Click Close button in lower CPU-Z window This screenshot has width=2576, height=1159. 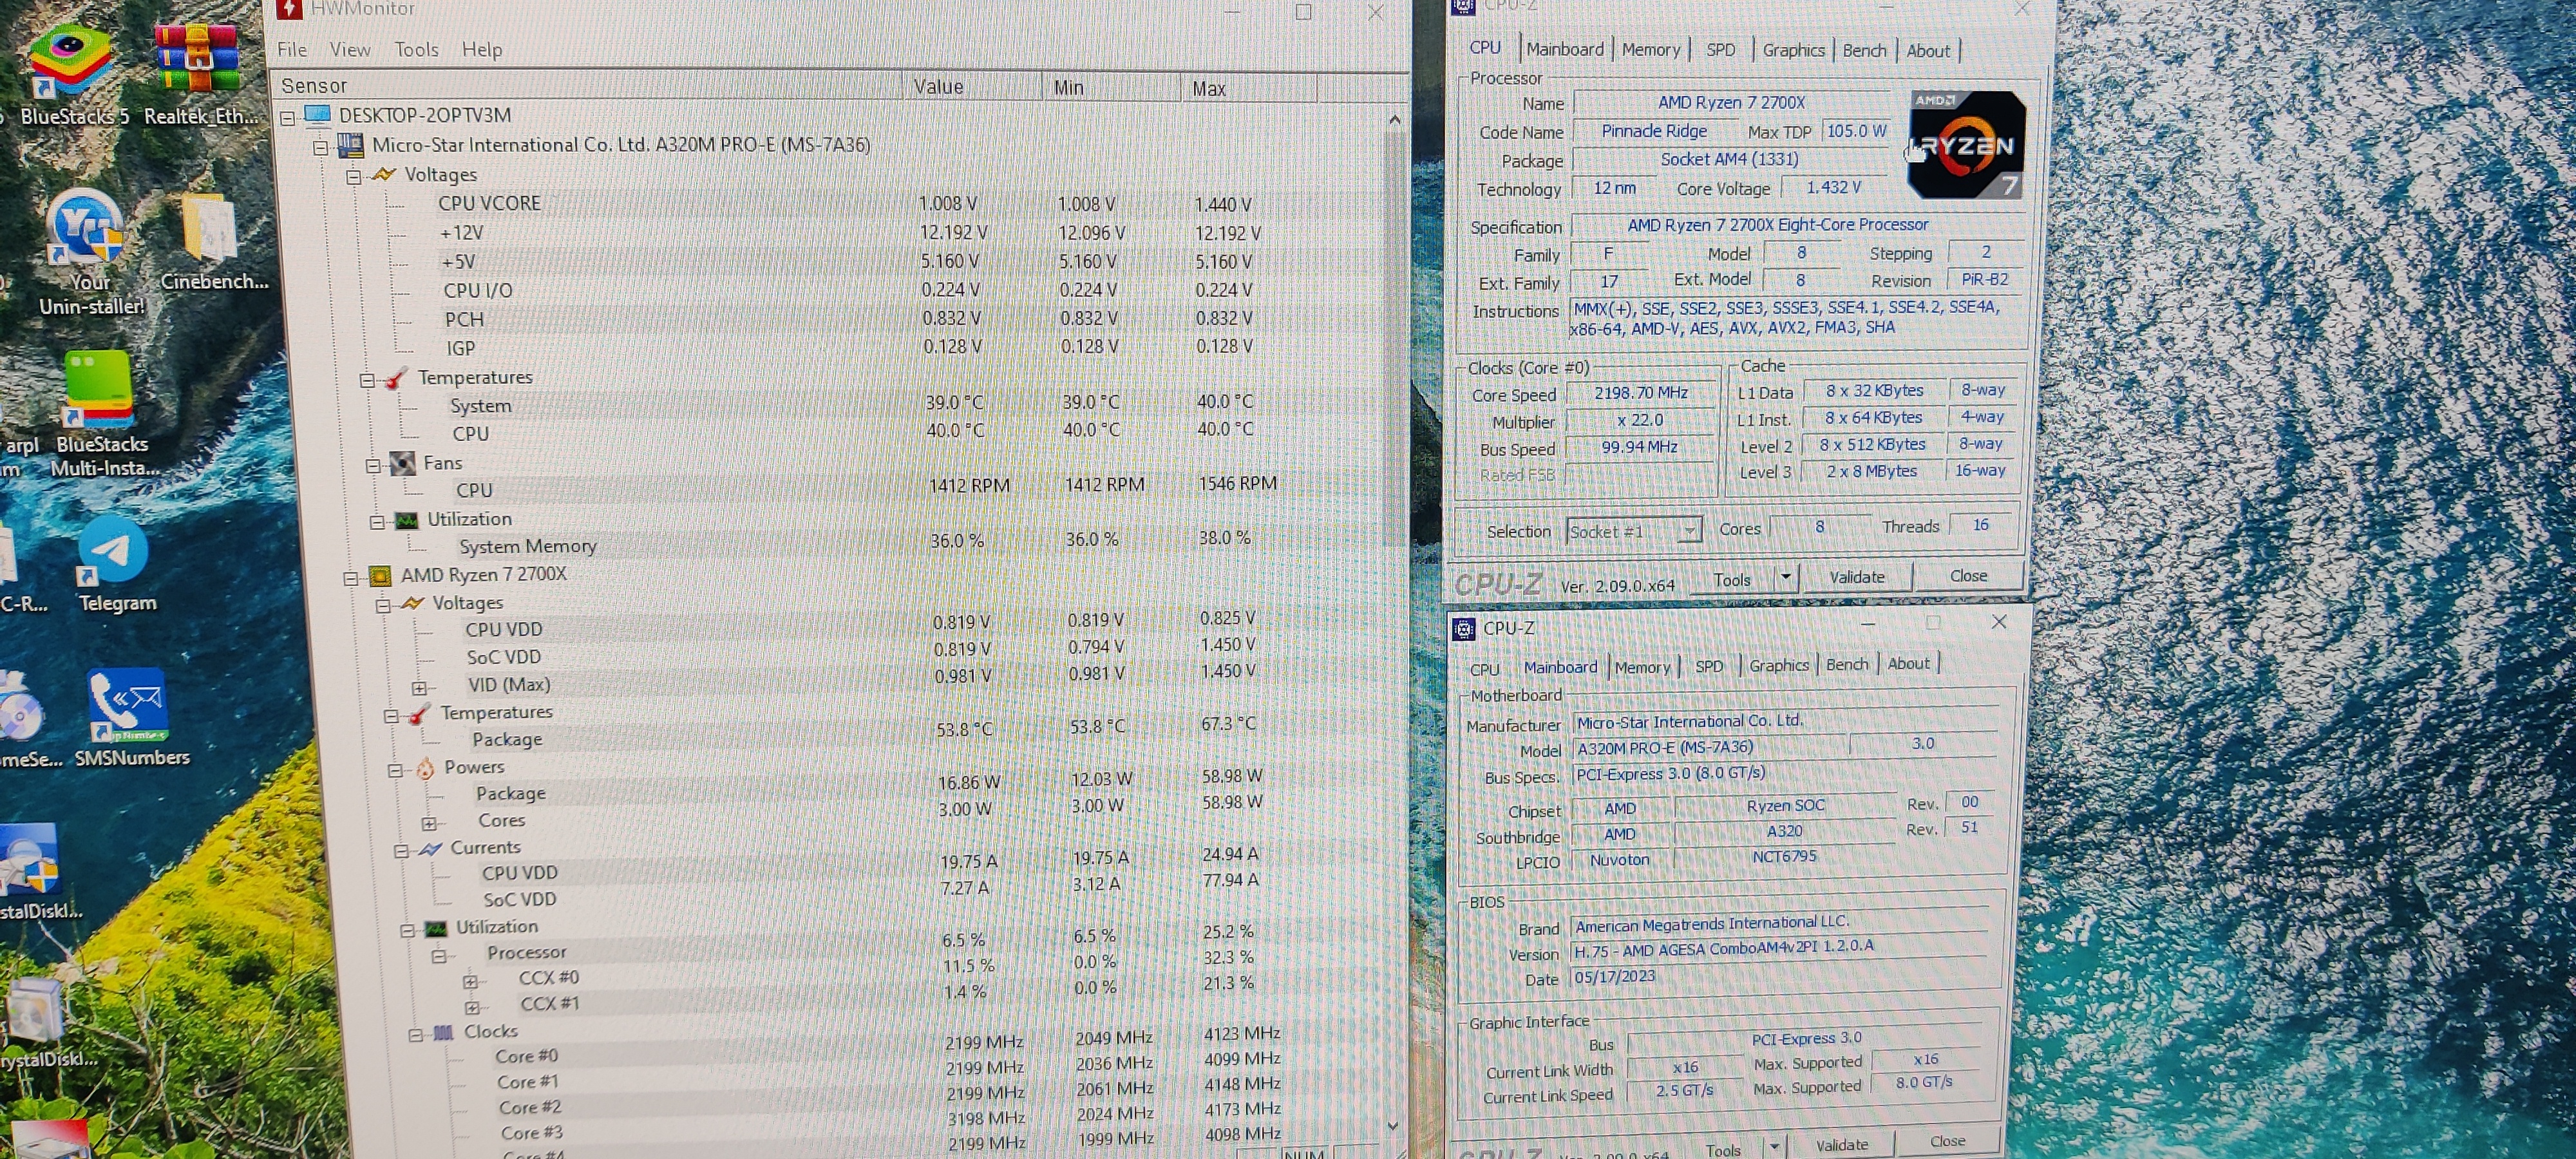tap(1947, 1141)
